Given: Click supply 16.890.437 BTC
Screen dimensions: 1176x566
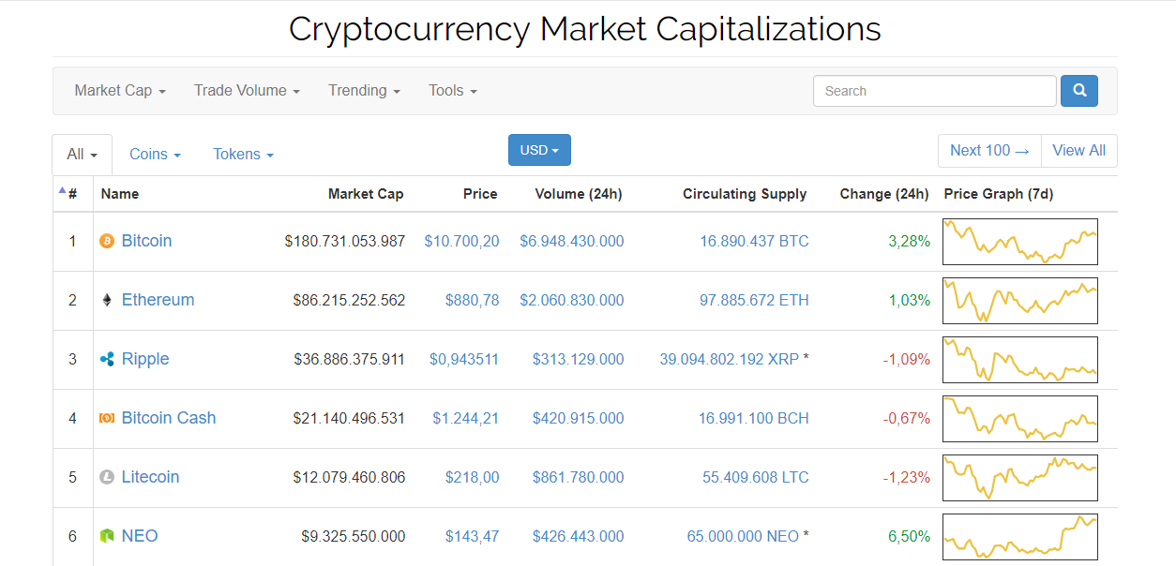Looking at the screenshot, I should [x=754, y=241].
